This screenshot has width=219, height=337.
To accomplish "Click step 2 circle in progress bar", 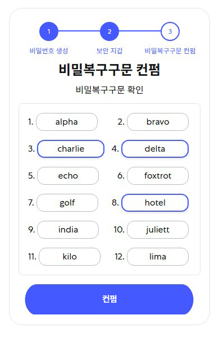I will [109, 31].
